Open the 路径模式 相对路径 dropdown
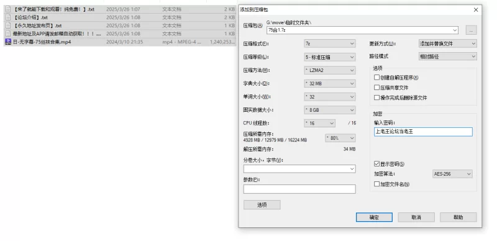497x241 pixels. pos(447,57)
